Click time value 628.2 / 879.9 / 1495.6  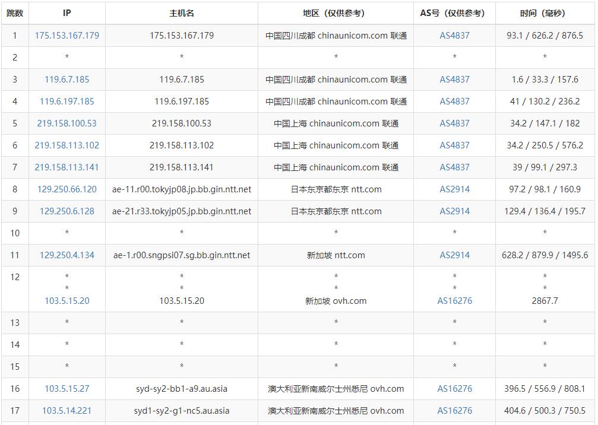(x=545, y=255)
